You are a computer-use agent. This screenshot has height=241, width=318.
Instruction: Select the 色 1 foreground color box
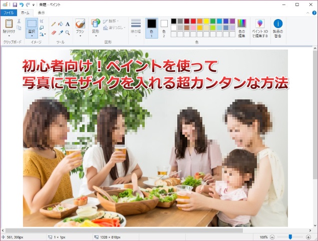point(152,28)
